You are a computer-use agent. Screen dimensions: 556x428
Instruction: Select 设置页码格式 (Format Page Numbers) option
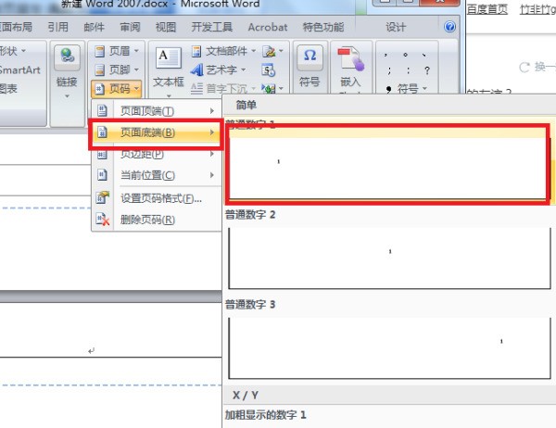click(159, 197)
